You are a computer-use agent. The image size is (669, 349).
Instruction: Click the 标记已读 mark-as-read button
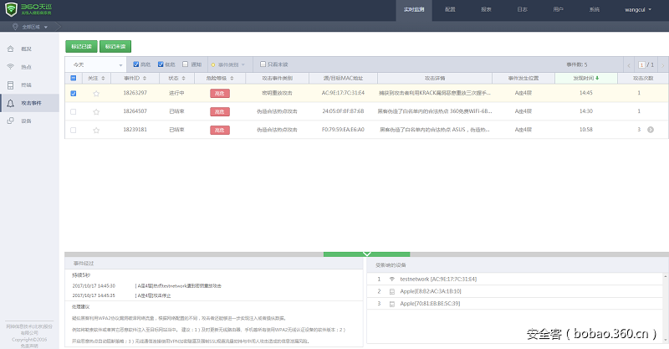[81, 46]
